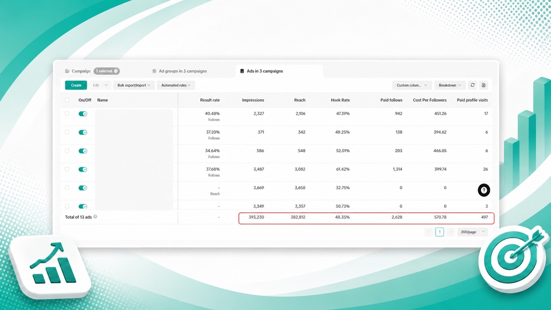
Task: Click the refresh icon in the toolbar
Action: click(472, 85)
